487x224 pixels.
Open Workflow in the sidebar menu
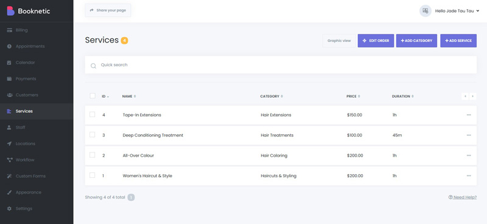tap(37, 160)
